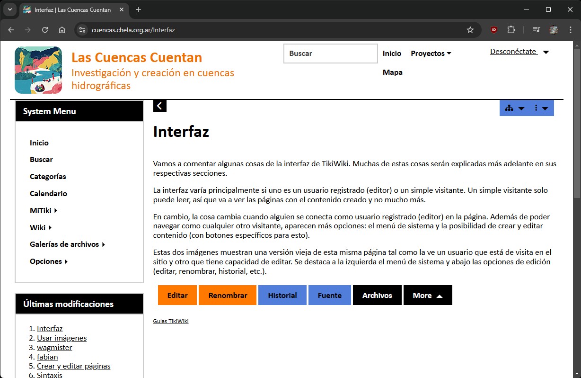Open the uBlock Origin extension icon
The image size is (581, 378).
494,30
